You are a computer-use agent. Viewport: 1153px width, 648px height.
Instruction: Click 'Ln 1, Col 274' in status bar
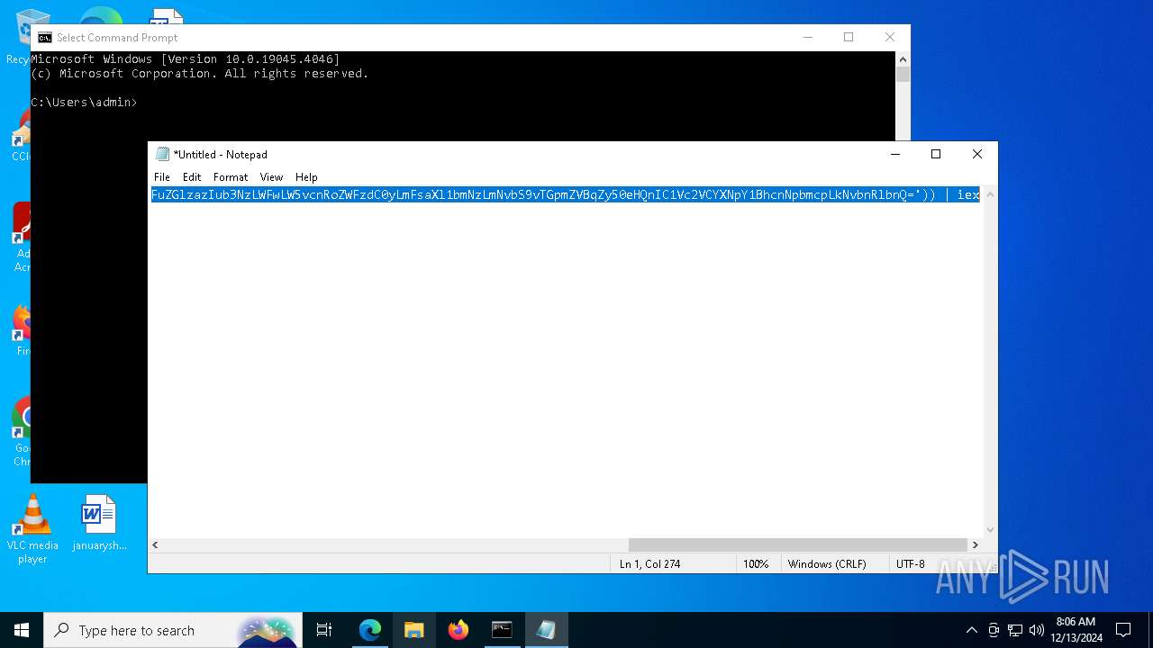[649, 563]
